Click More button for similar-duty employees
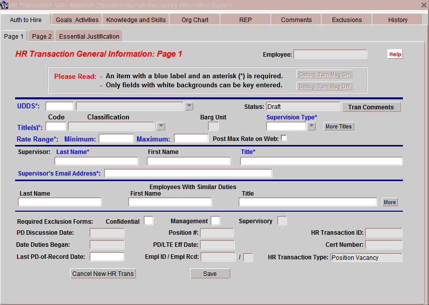Screen dimensions: 429x305 389,202
